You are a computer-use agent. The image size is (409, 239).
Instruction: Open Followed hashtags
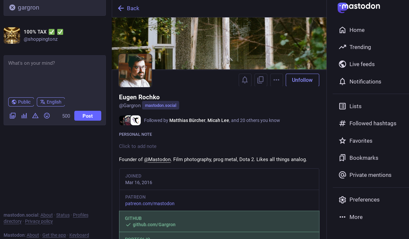tap(368, 123)
